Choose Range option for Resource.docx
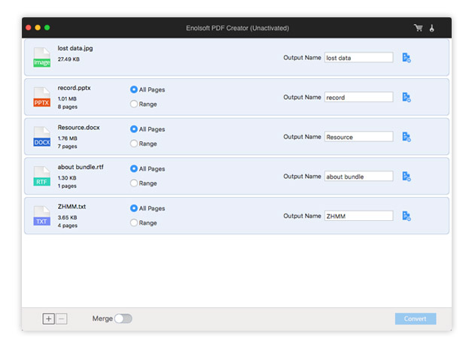This screenshot has height=363, width=469. [134, 144]
